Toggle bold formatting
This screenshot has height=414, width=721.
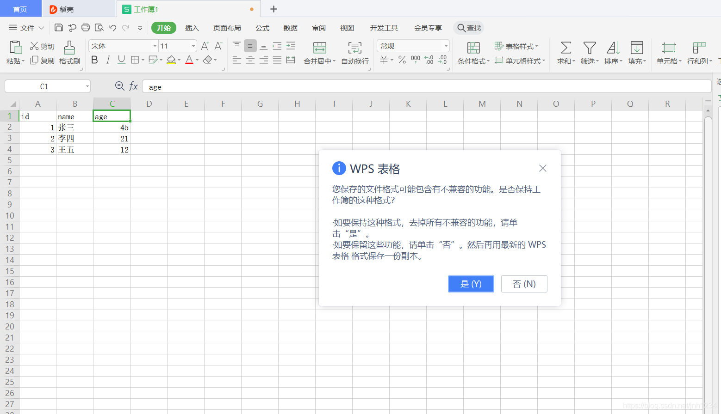94,60
